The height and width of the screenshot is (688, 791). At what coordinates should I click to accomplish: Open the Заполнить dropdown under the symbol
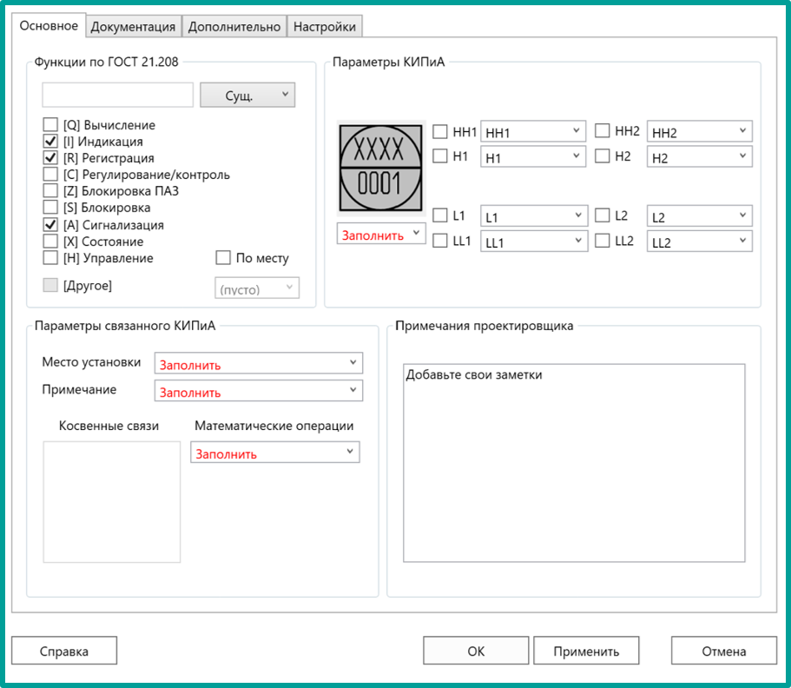pos(381,235)
